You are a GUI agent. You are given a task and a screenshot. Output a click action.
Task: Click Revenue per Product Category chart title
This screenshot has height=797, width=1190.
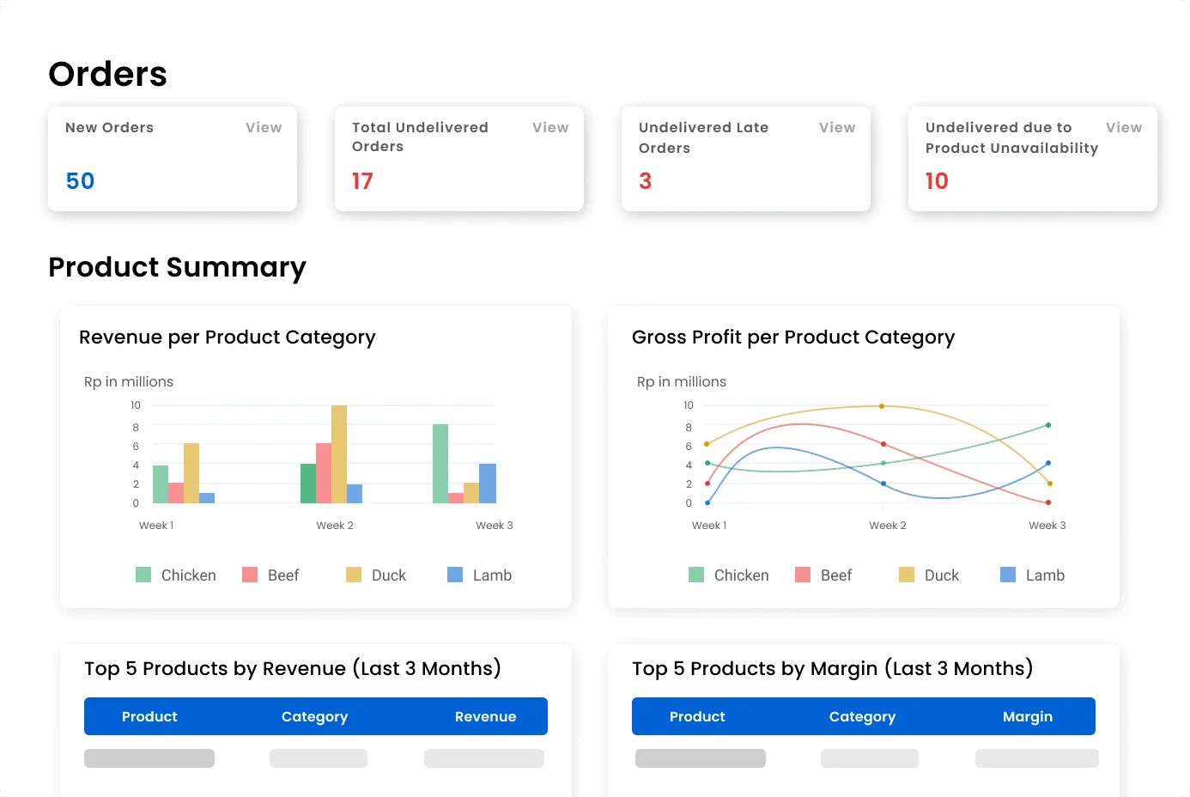click(228, 338)
